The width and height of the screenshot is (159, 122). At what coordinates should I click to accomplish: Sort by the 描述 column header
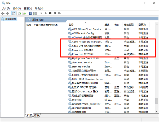107,25
